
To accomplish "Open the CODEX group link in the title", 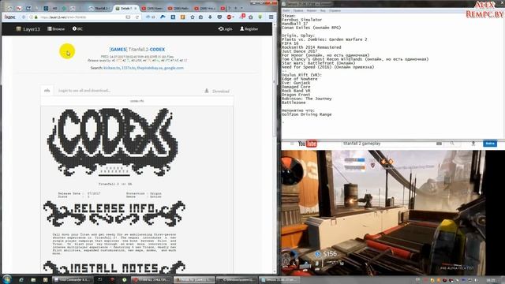I will (x=157, y=50).
